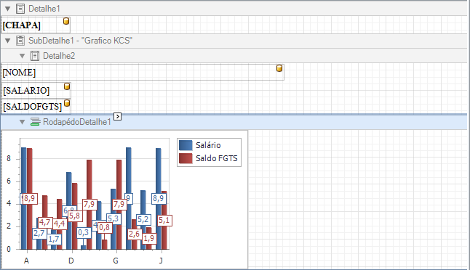Collapse the Detalhe2 band arrow

pyautogui.click(x=22, y=56)
